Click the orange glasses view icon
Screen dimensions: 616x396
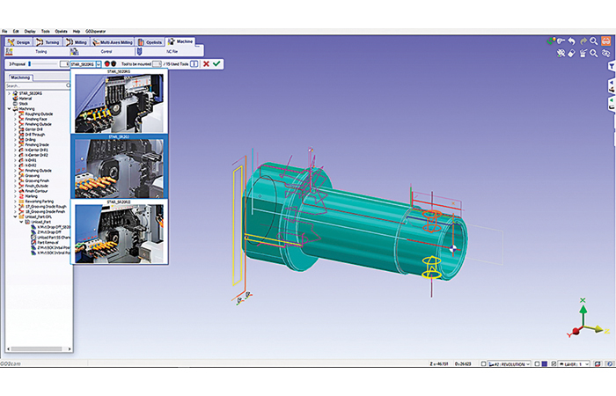pyautogui.click(x=607, y=40)
